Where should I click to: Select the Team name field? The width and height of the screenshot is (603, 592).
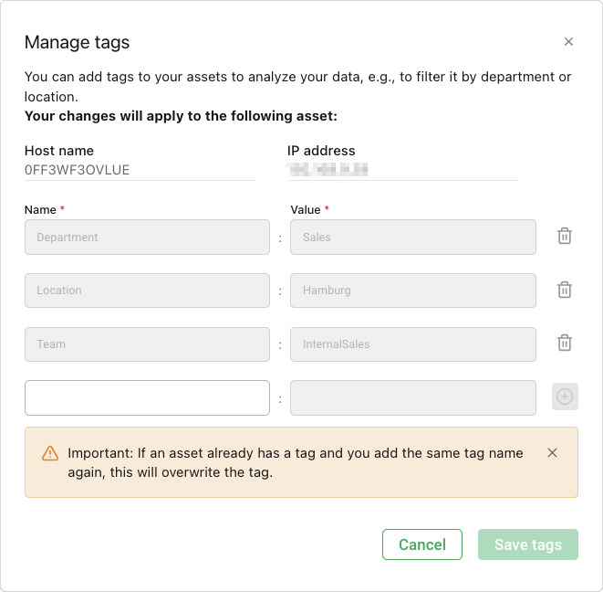[x=147, y=344]
